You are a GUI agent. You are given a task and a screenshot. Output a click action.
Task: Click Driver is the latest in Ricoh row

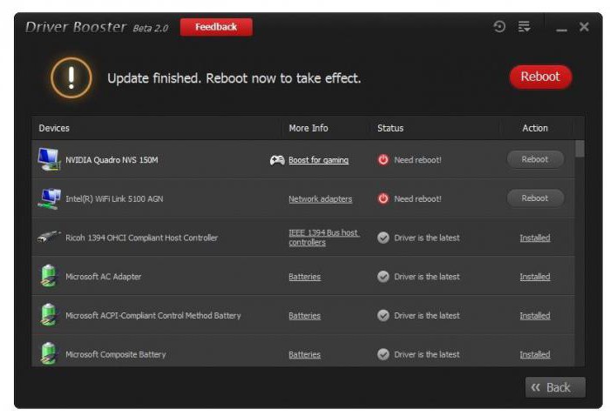[x=427, y=238]
